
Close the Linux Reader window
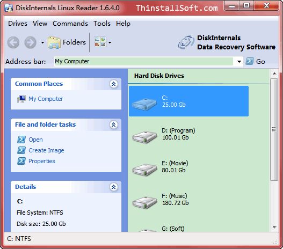[266, 6]
